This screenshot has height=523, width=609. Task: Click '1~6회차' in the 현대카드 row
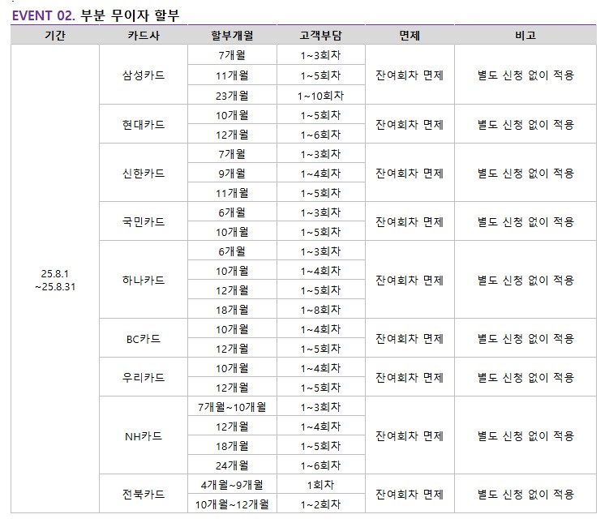click(x=321, y=135)
